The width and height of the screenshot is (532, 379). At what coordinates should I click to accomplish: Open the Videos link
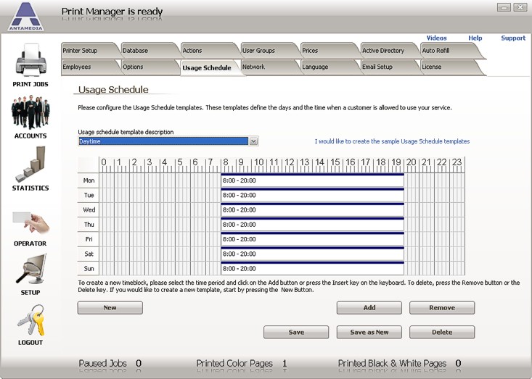click(x=436, y=38)
